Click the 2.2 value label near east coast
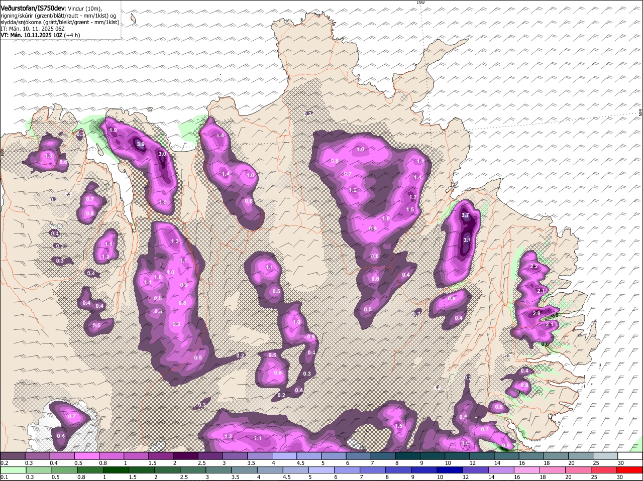Image resolution: width=643 pixels, height=481 pixels. tap(534, 266)
